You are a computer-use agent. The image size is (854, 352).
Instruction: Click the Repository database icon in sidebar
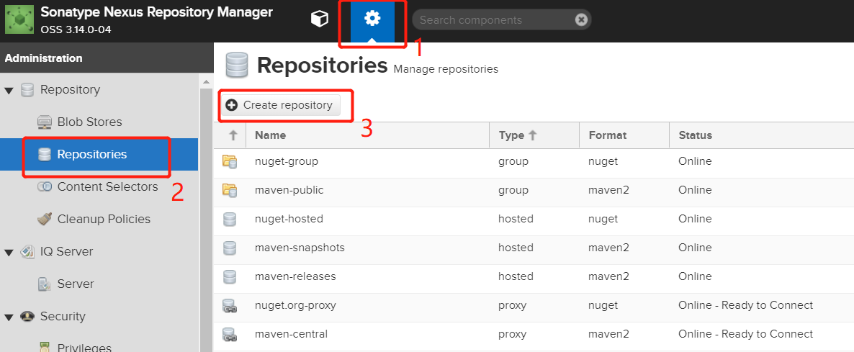(27, 90)
